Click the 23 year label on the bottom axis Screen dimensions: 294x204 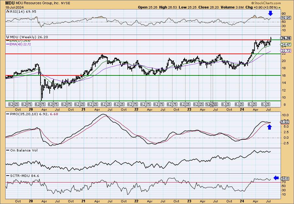pos(189,201)
